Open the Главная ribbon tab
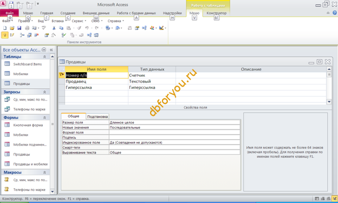 [x=47, y=13]
